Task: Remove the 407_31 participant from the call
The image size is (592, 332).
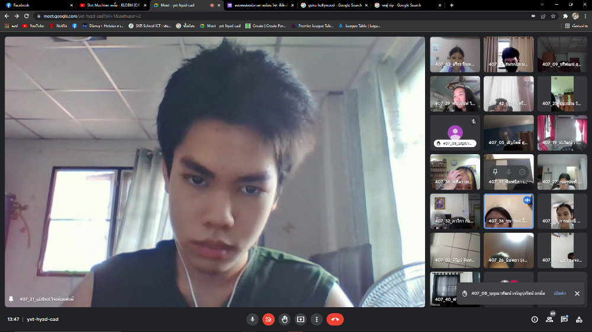Action: 522,171
